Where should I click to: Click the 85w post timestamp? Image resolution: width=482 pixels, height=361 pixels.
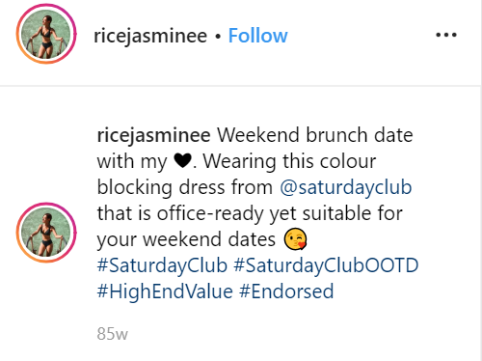[112, 334]
